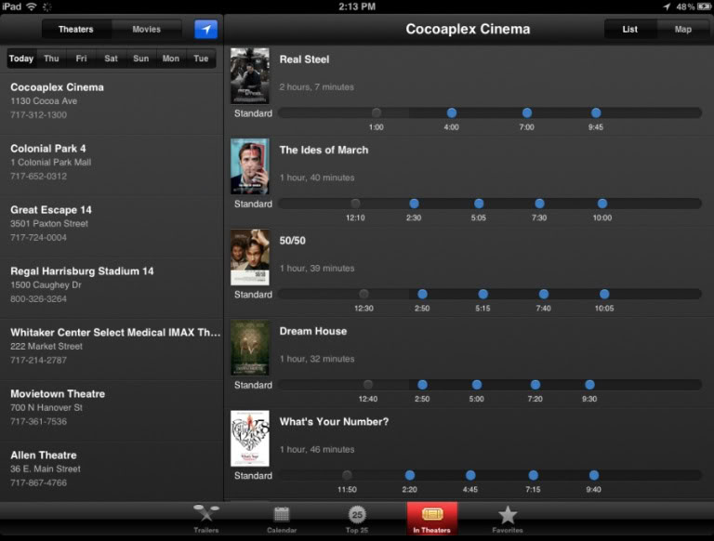This screenshot has width=714, height=541.
Task: Switch to Theaters segment
Action: coord(76,30)
